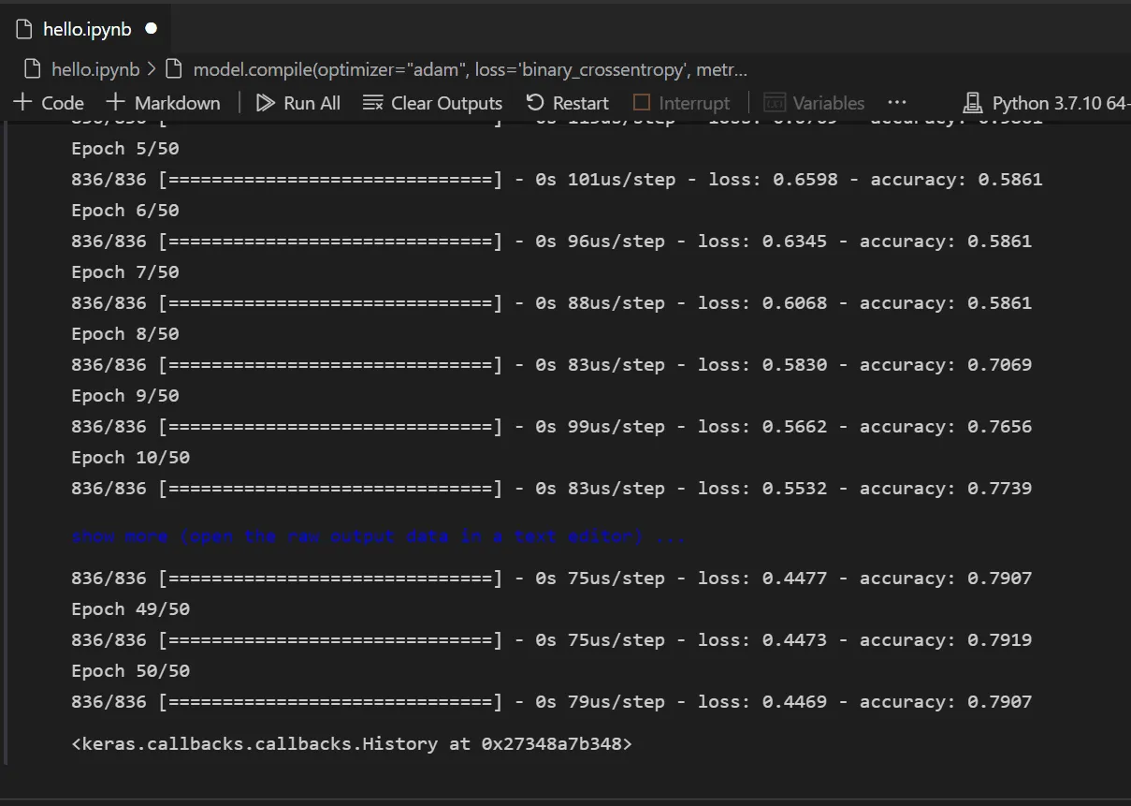Click the plus icon to add a Markdown cell
This screenshot has height=806, width=1131.
117,102
